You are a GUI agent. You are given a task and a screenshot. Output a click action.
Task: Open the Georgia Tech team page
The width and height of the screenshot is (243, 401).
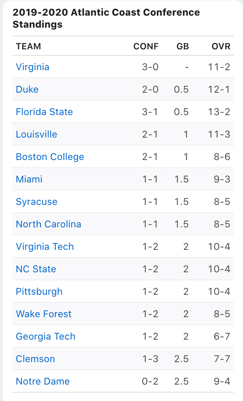point(46,336)
